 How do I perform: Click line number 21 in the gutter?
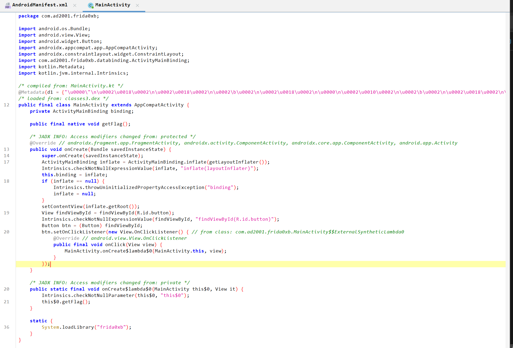point(7,302)
